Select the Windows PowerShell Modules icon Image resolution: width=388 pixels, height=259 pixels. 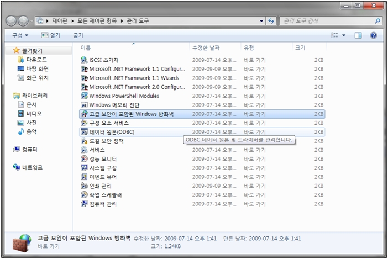[84, 96]
